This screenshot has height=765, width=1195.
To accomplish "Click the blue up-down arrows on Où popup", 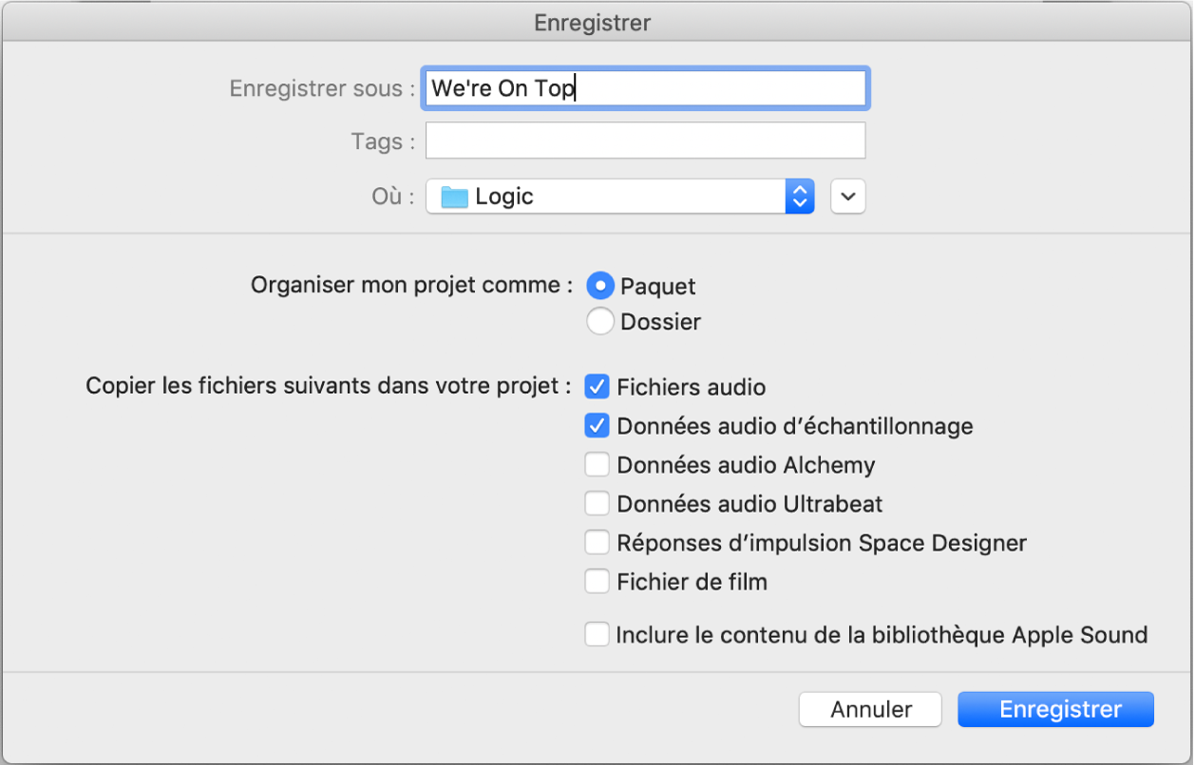I will click(x=801, y=196).
